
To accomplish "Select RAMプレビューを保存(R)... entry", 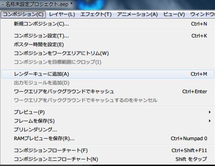I will (x=107, y=139).
